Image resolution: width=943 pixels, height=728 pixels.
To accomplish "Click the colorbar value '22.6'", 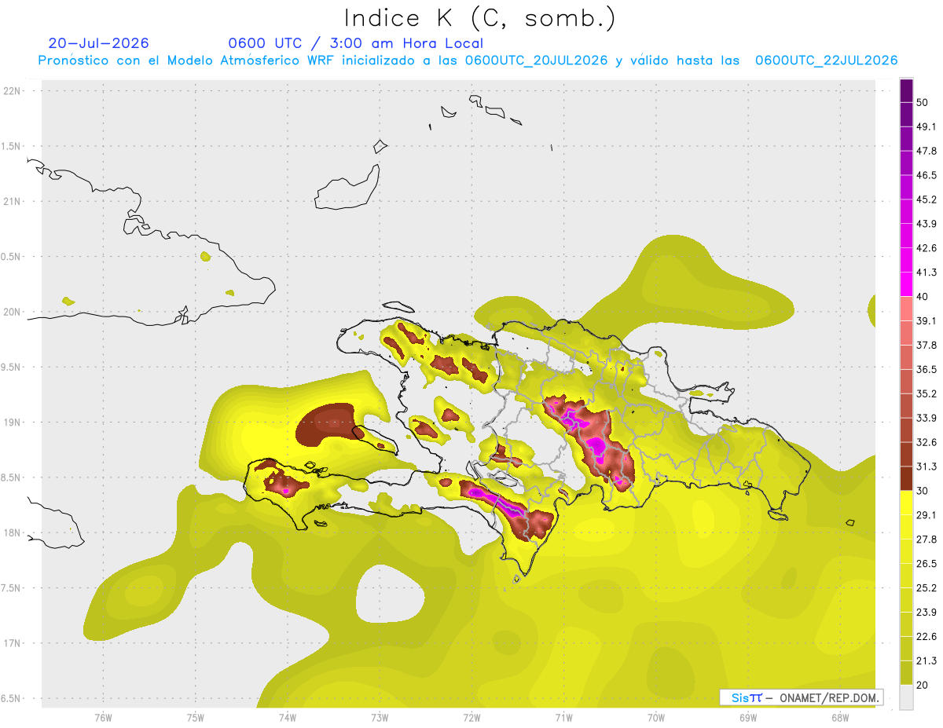I will point(926,636).
